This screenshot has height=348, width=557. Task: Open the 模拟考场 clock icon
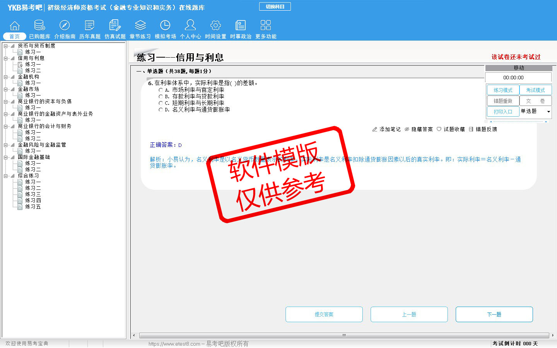165,26
